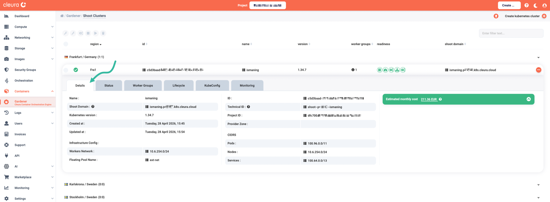Open the help question mark in header
Screen dimensions: 550x202
(527, 5)
